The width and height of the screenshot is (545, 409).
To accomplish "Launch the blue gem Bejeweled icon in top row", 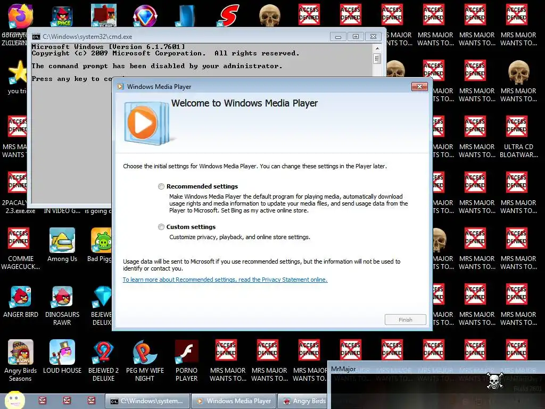I will tap(145, 15).
